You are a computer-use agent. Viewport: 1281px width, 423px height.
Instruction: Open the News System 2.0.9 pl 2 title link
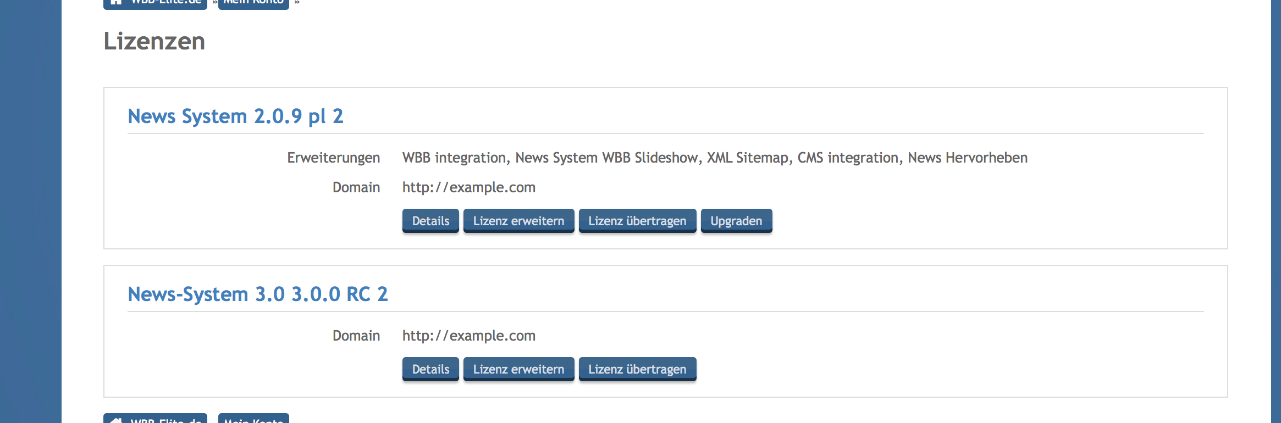click(x=235, y=116)
